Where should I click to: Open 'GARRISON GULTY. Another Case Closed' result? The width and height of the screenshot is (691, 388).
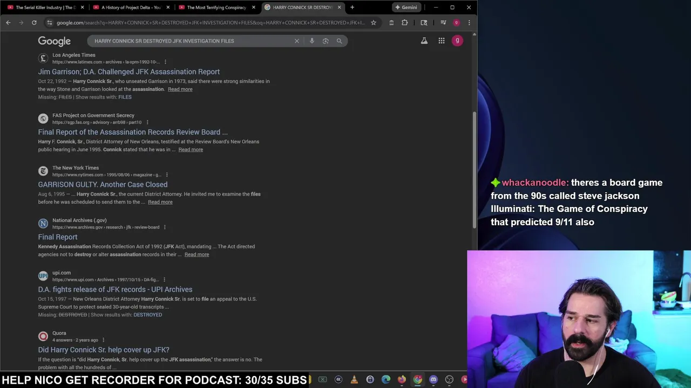(x=103, y=184)
